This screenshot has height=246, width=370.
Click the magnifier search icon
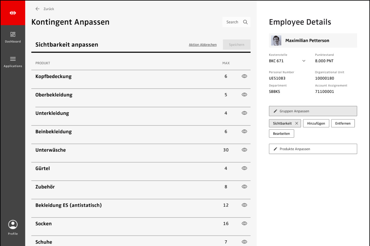(245, 22)
